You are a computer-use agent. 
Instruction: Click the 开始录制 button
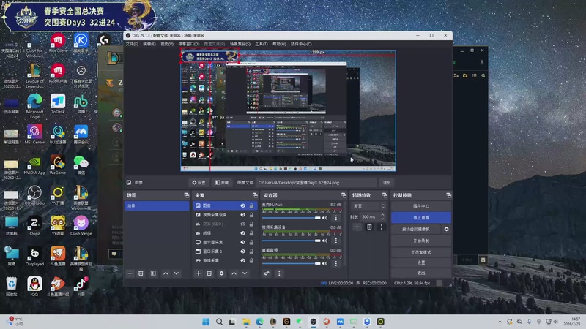pos(420,240)
